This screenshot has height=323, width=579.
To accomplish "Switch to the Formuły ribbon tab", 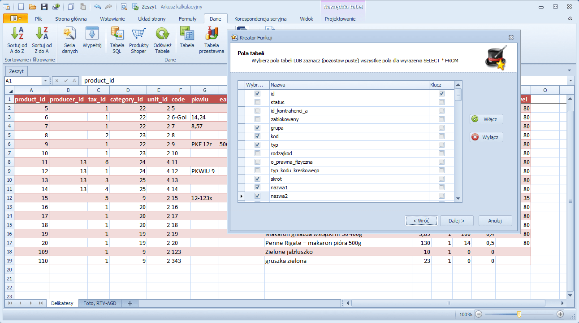I will coord(187,19).
